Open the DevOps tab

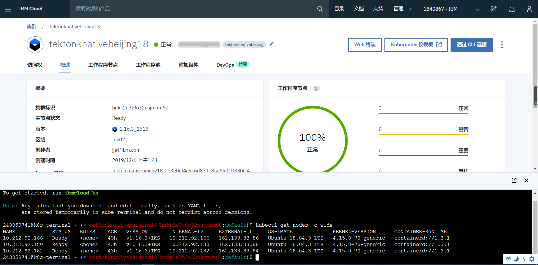(x=225, y=65)
